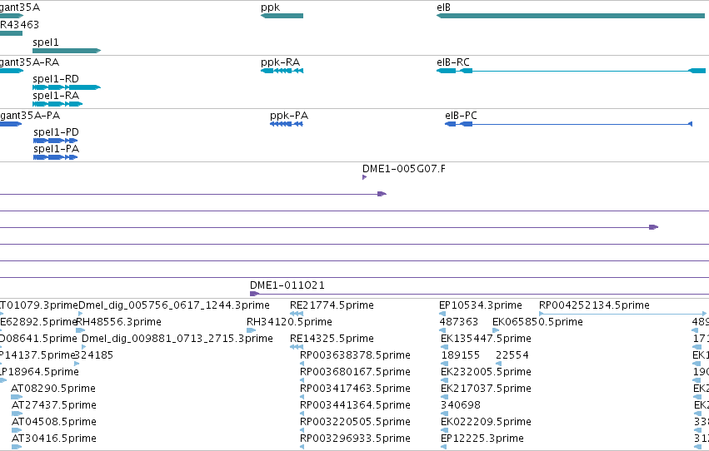Click the 340698 label
Image resolution: width=709 pixels, height=451 pixels.
pyautogui.click(x=461, y=405)
